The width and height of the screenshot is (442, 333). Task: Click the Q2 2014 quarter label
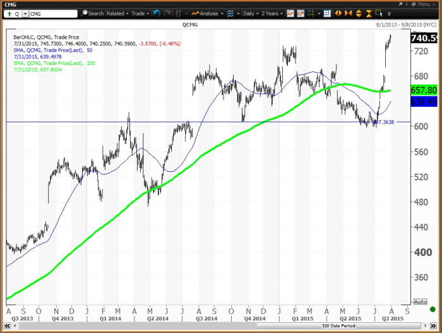(158, 318)
